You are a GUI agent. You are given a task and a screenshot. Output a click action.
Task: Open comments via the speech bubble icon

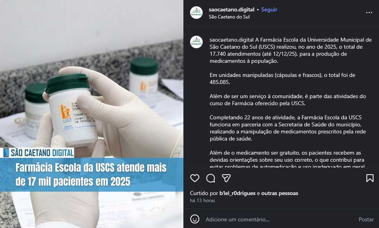[211, 178]
